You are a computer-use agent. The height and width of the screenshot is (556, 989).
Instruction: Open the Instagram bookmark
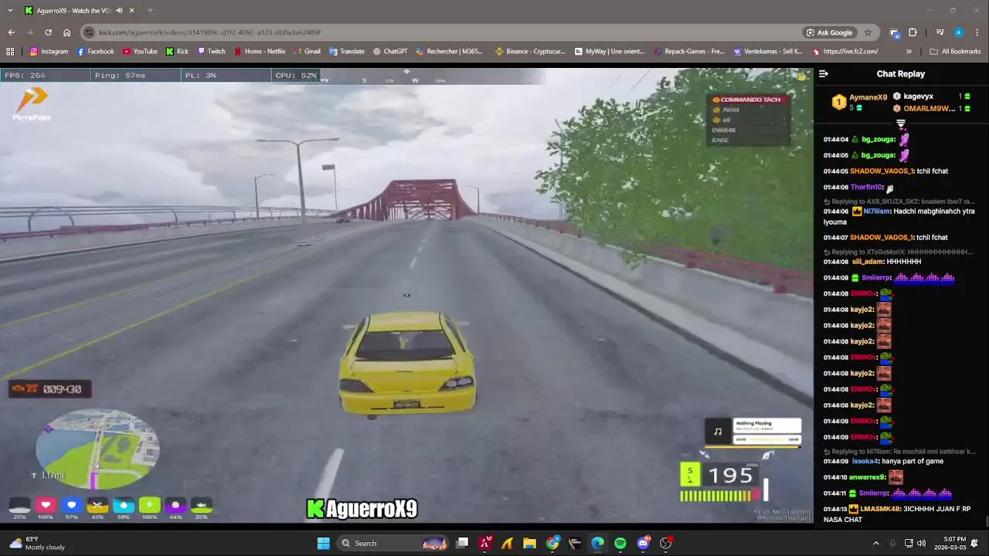tap(49, 52)
